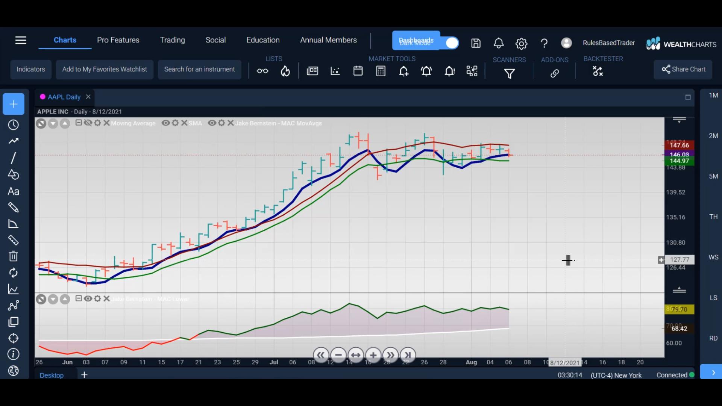The width and height of the screenshot is (722, 406).
Task: Select the Desktop workspace tab
Action: [x=52, y=375]
